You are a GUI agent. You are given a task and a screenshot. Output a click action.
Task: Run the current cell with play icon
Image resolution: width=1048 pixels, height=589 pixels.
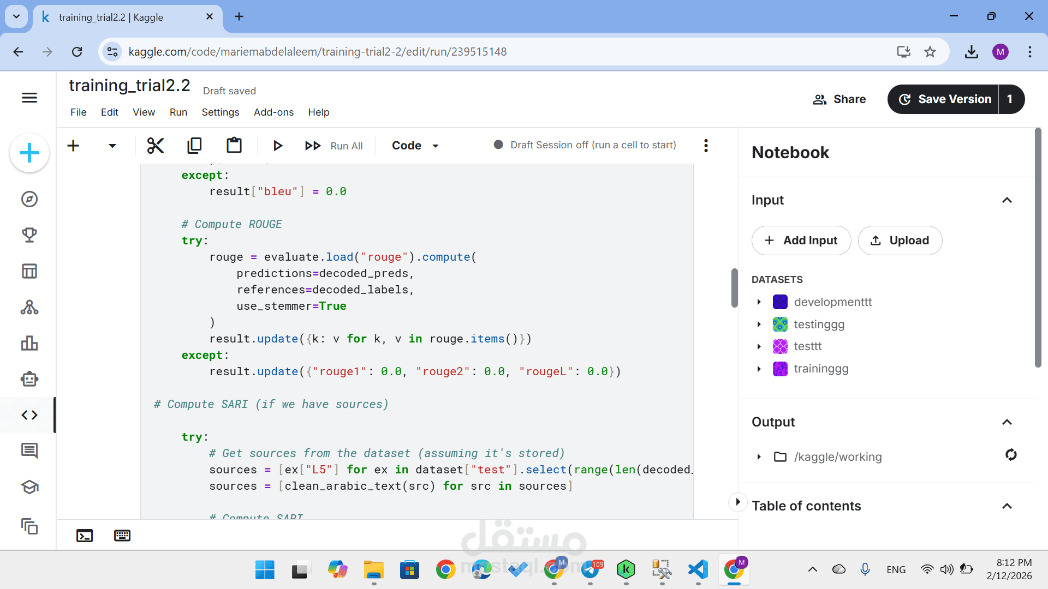tap(277, 146)
